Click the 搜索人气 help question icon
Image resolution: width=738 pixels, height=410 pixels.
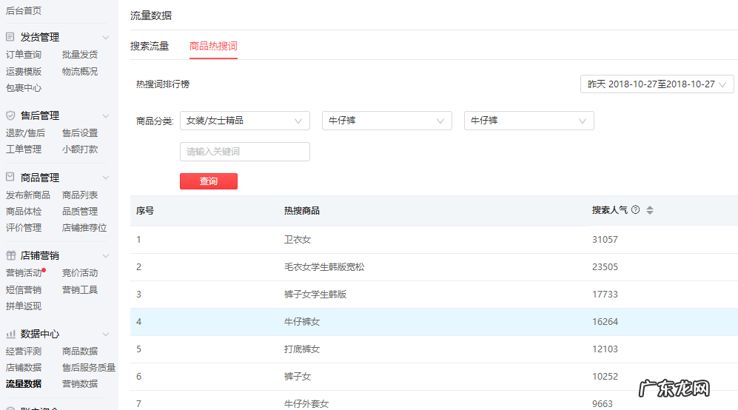635,210
